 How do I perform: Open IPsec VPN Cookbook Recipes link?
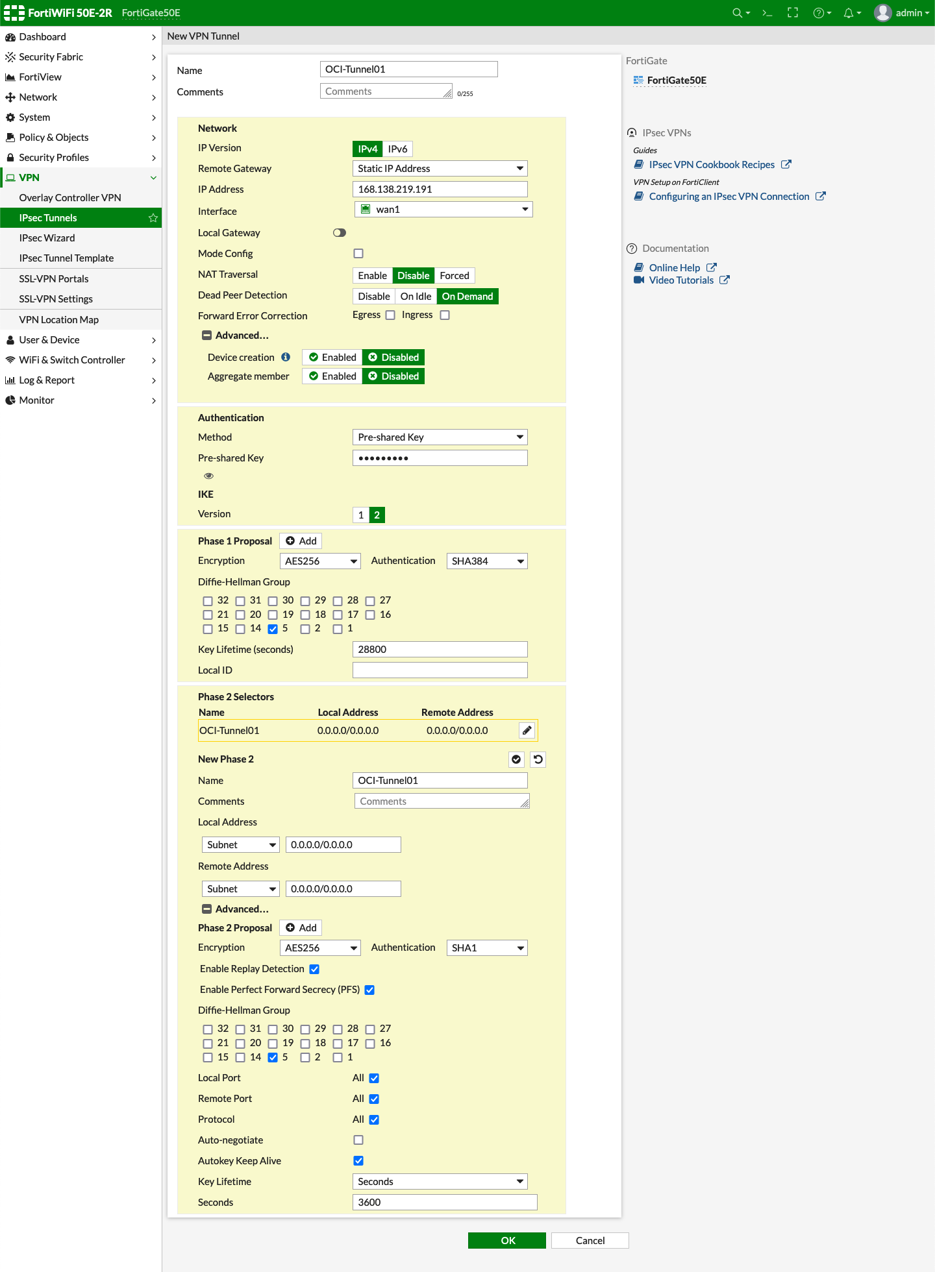(x=712, y=165)
